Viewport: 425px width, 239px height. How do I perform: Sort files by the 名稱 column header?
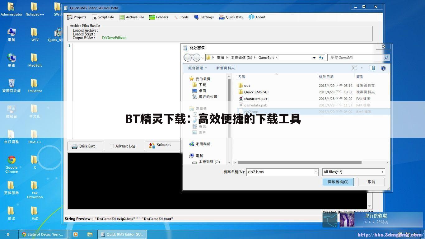[241, 77]
